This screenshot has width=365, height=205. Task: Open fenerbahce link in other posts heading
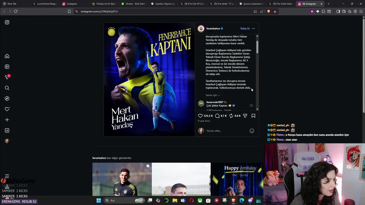(x=99, y=158)
